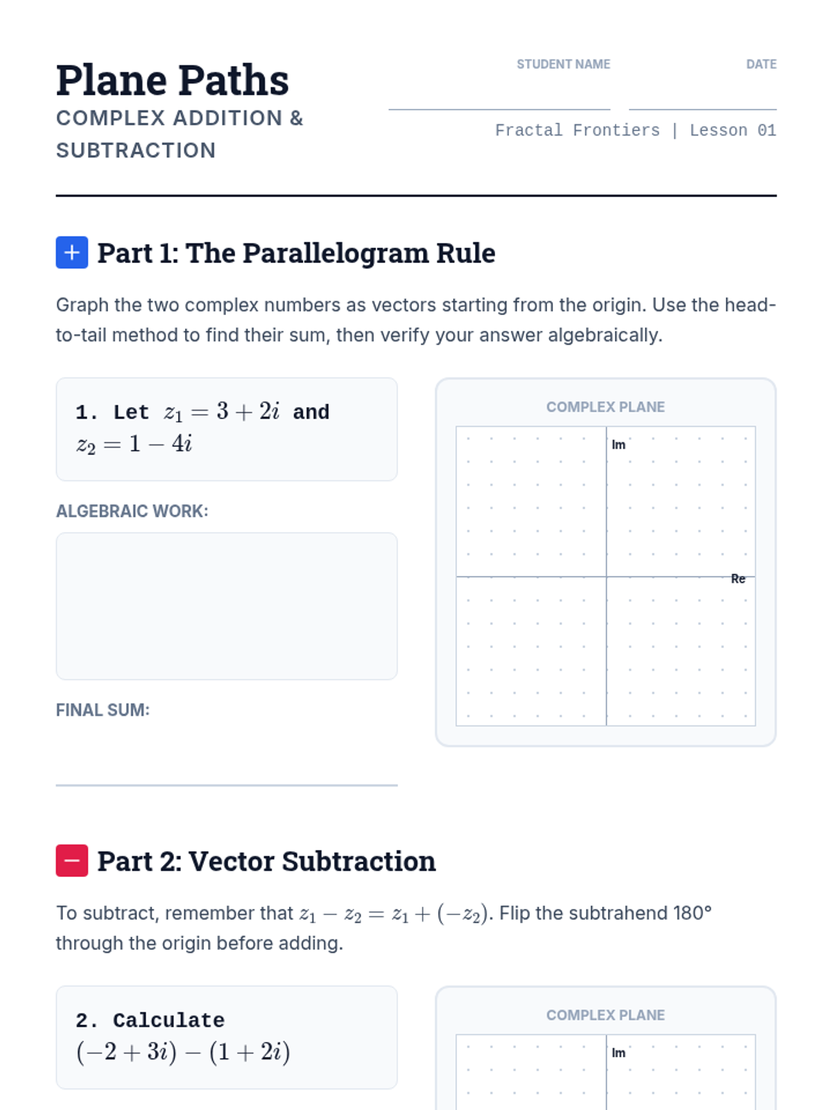This screenshot has width=832, height=1110.
Task: Click inside the Algebraic Work box
Action: point(226,606)
